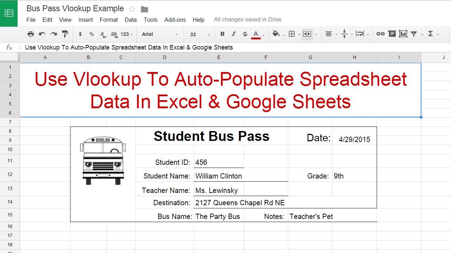The width and height of the screenshot is (451, 253).
Task: Click the Insert link icon
Action: (x=380, y=34)
